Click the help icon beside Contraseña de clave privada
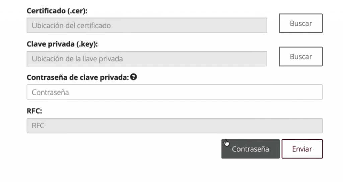The width and height of the screenshot is (343, 182). click(x=134, y=77)
